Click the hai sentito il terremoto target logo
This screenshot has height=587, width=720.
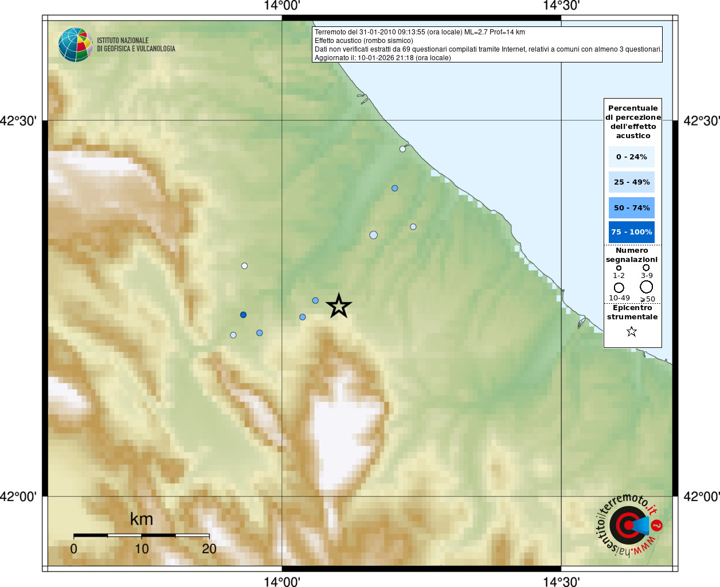click(629, 525)
